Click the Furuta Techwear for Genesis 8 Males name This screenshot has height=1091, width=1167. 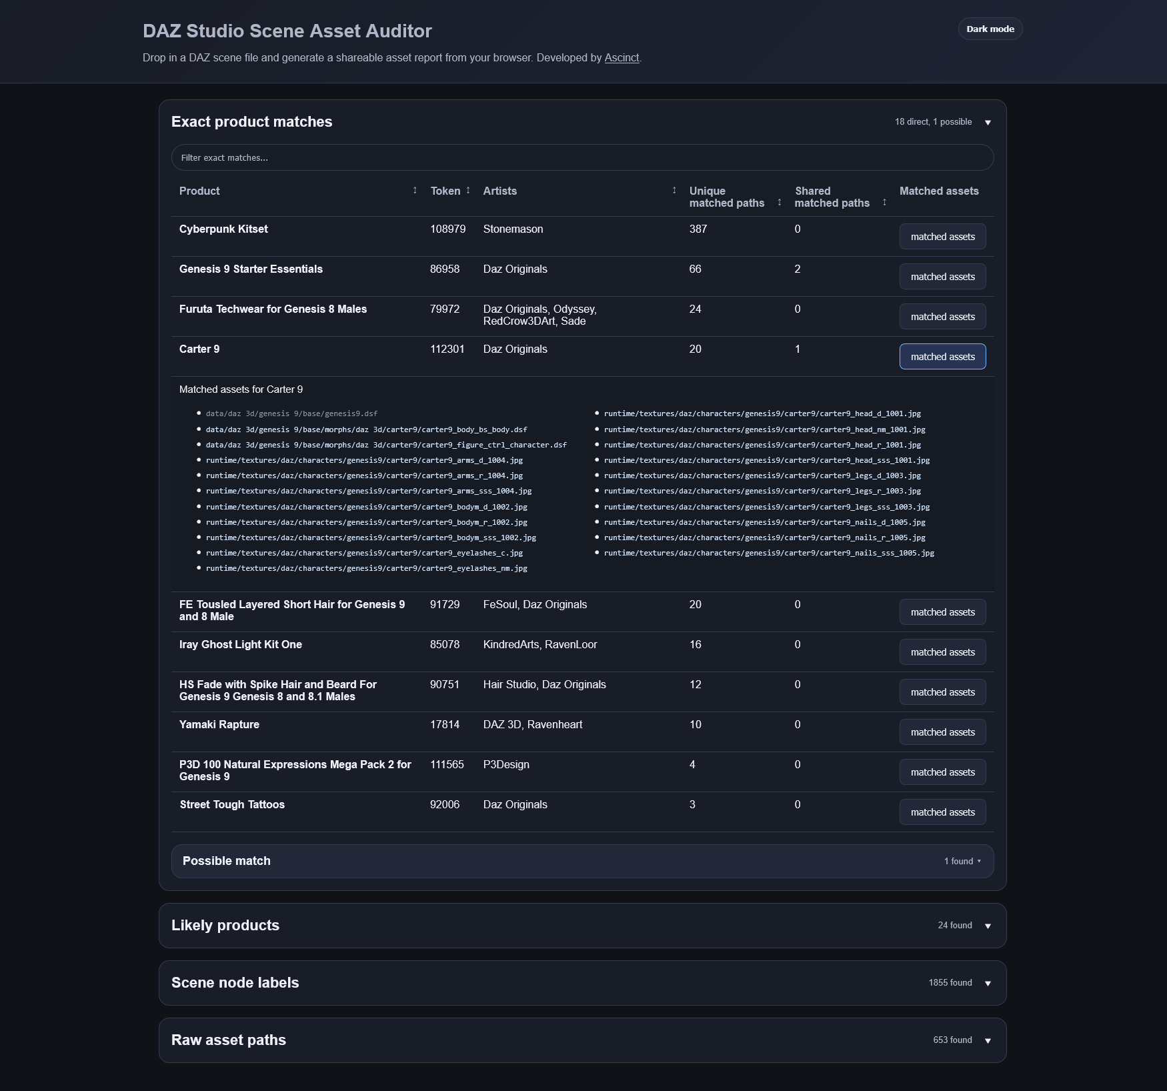pyautogui.click(x=273, y=309)
